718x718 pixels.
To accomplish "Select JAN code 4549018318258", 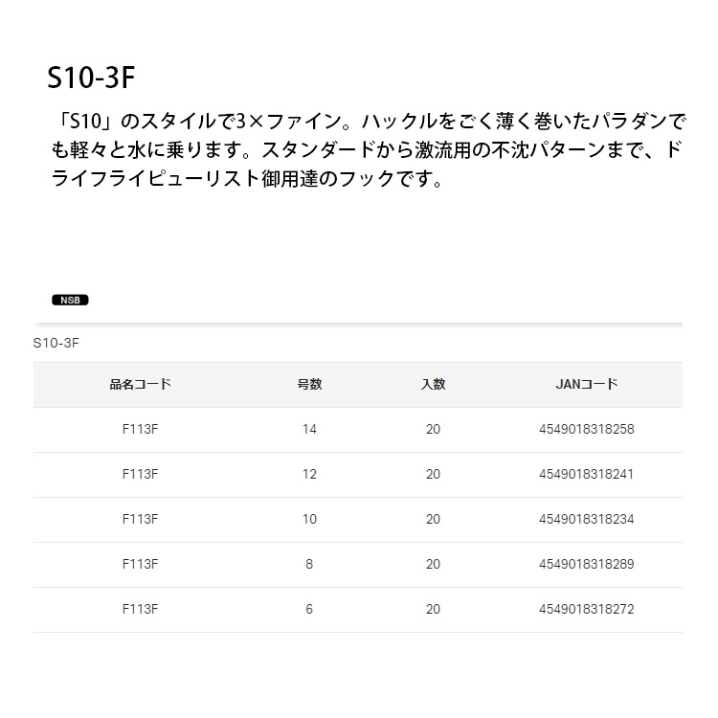I will pyautogui.click(x=587, y=430).
